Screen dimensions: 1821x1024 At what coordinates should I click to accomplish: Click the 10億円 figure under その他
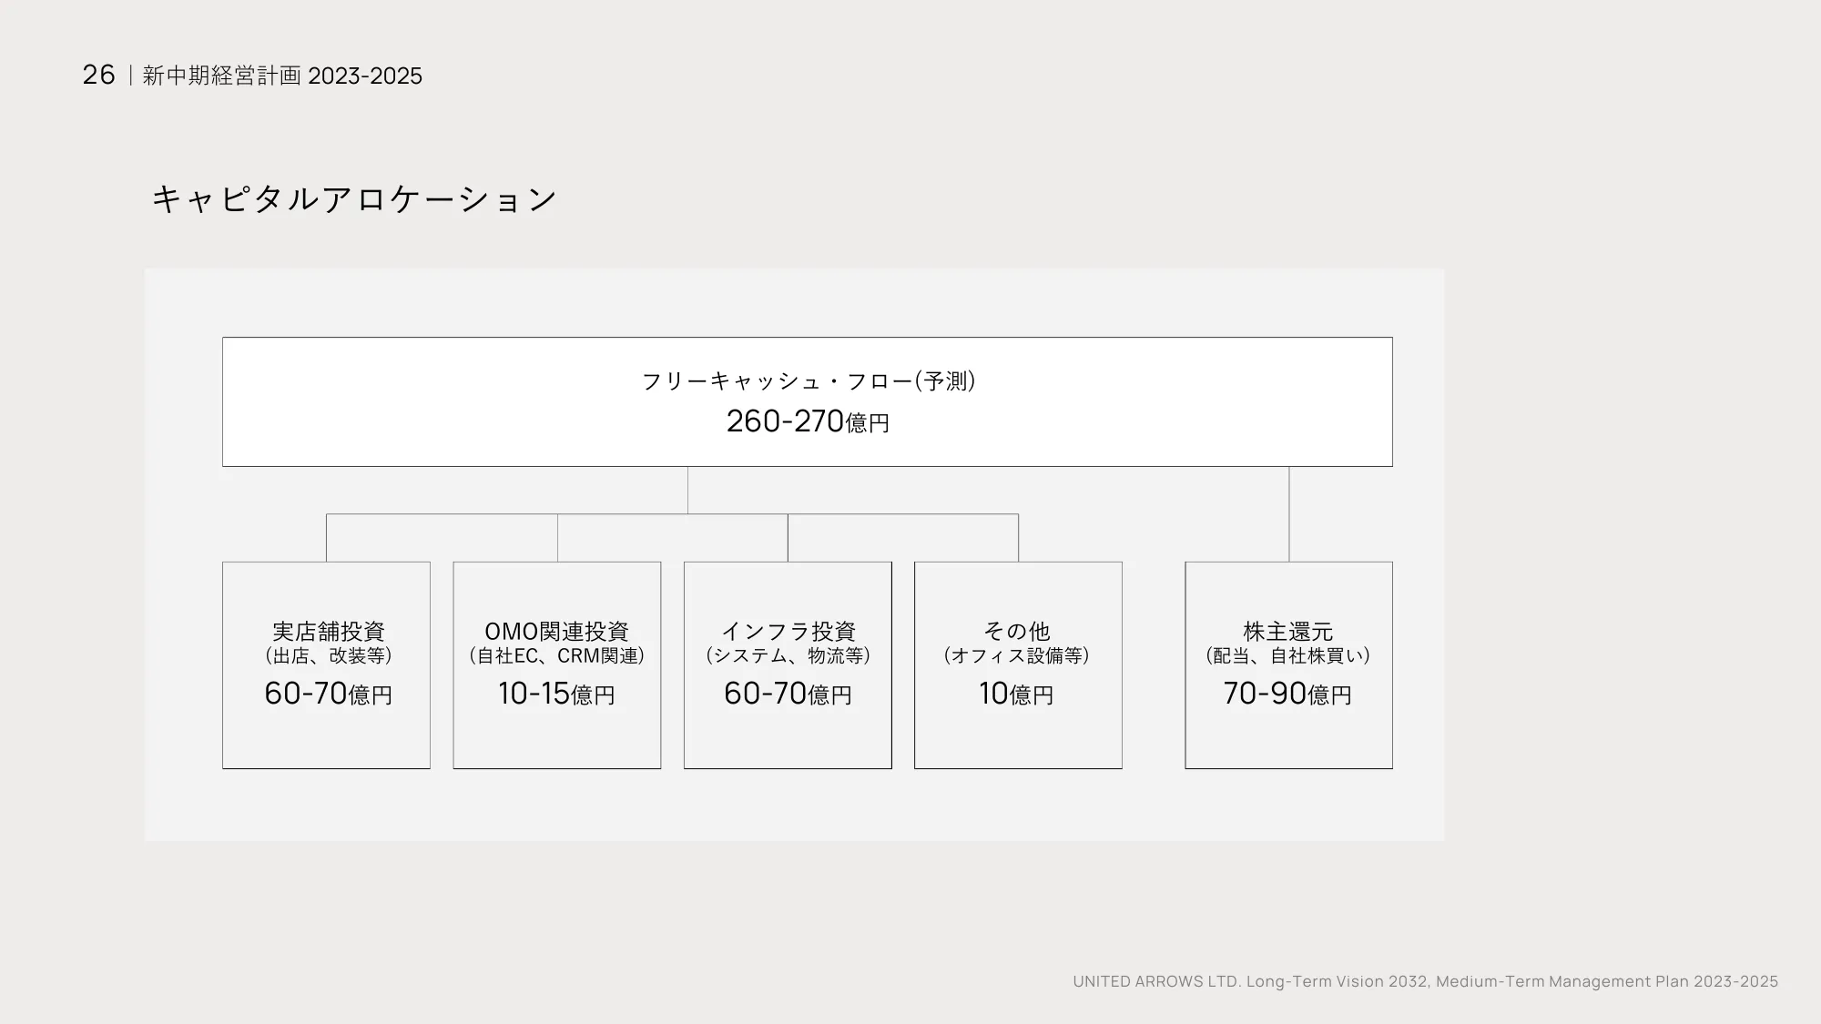tap(1016, 694)
